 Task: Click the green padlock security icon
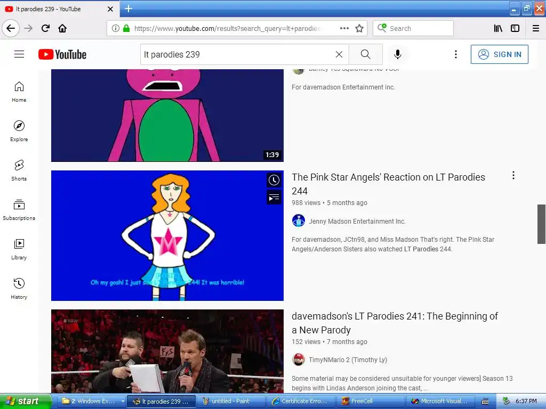click(126, 28)
